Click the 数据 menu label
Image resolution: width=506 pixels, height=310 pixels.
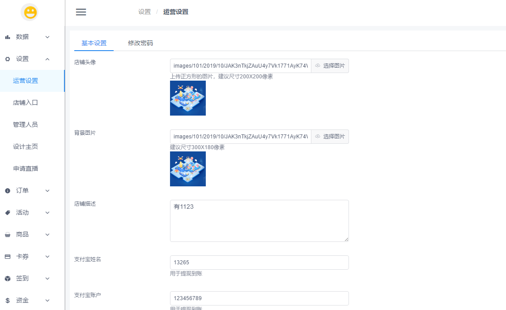click(x=22, y=37)
